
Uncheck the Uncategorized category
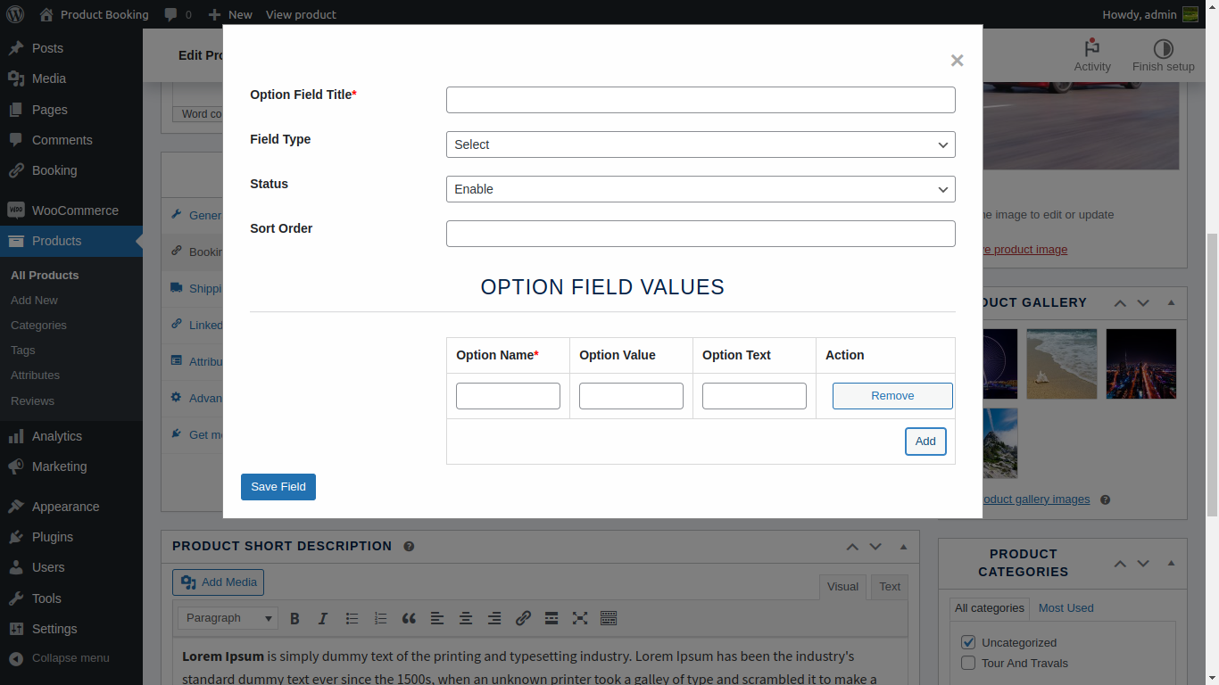(x=968, y=642)
